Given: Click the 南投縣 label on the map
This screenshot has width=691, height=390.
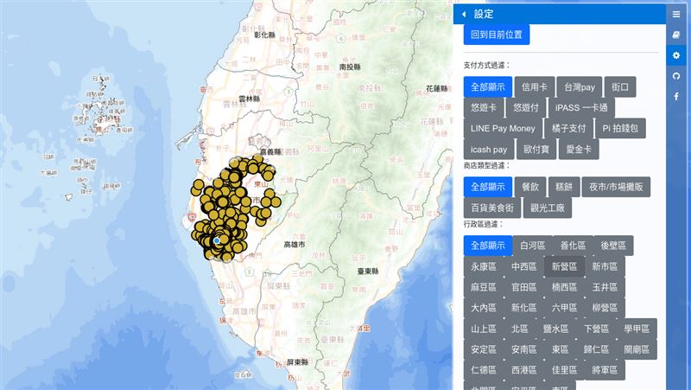Looking at the screenshot, I should (x=350, y=67).
